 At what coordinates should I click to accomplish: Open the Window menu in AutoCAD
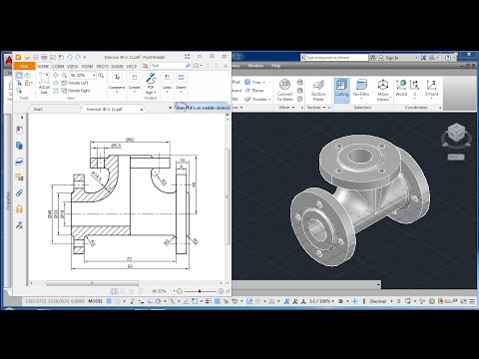click(x=255, y=66)
